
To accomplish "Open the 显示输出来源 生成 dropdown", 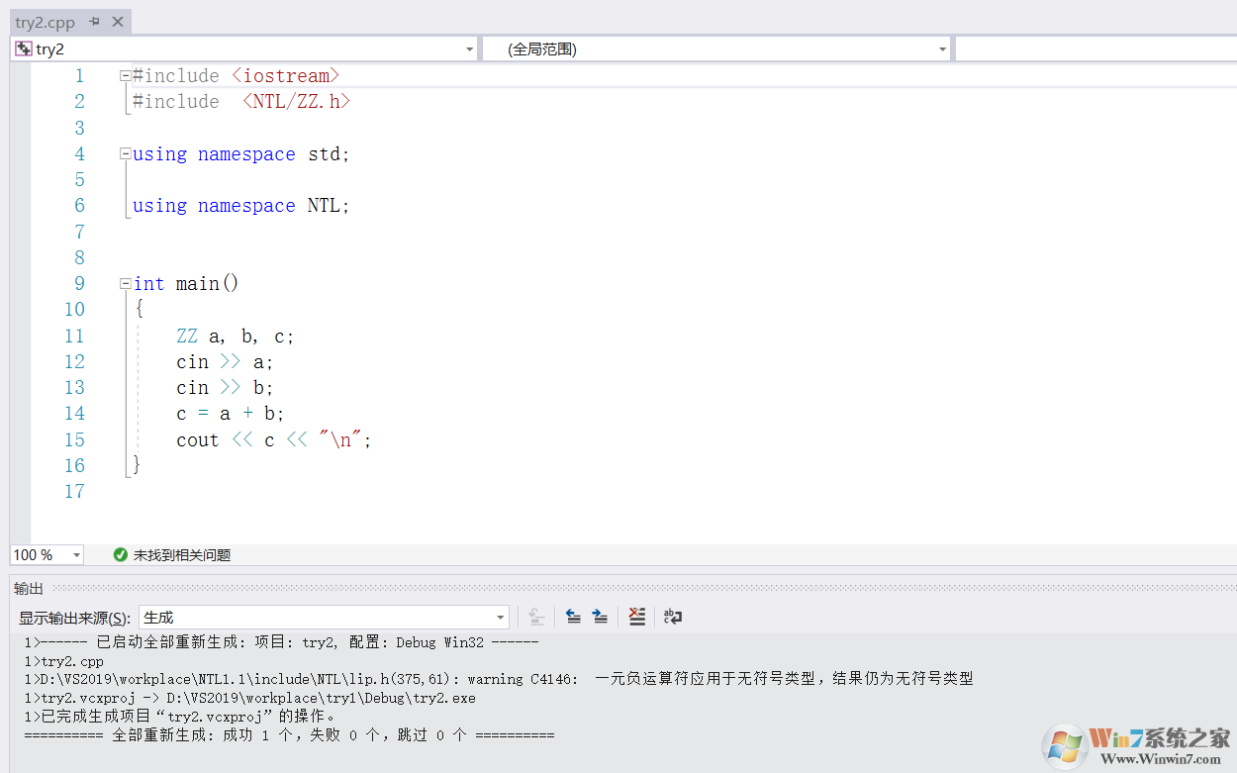I will (324, 618).
